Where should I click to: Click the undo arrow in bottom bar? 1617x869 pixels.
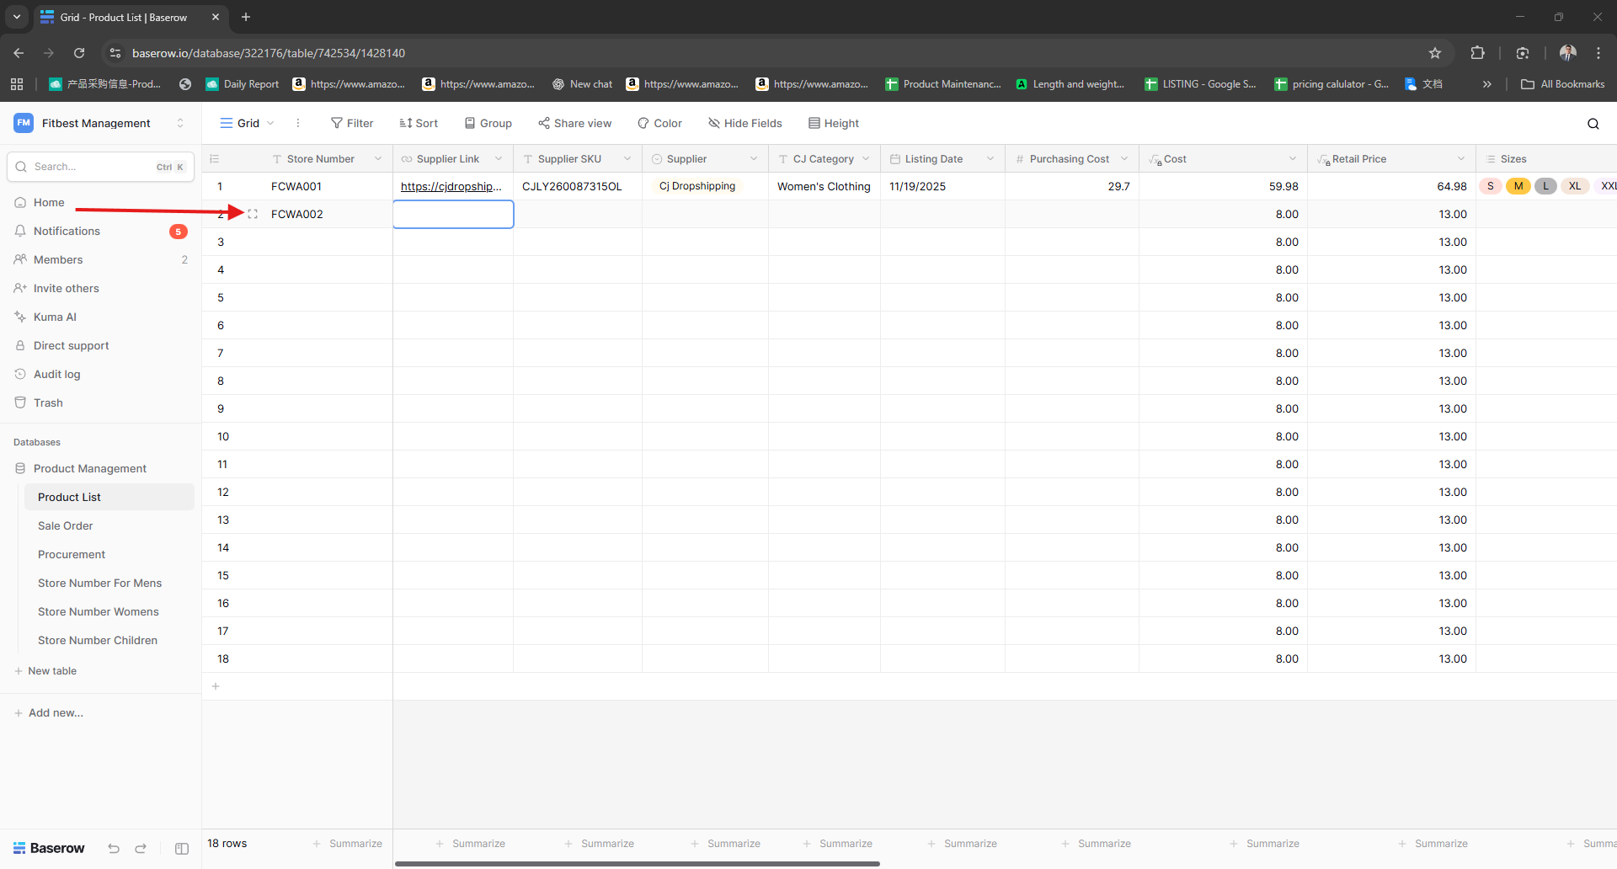pos(114,848)
